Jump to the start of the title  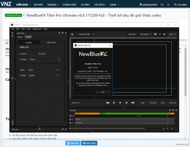108,103
